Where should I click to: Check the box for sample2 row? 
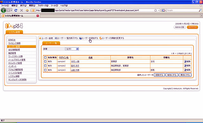pos(45,66)
